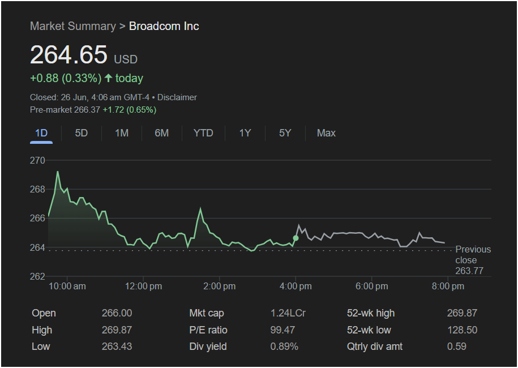
Task: Click the green up arrow beside today
Action: point(108,78)
